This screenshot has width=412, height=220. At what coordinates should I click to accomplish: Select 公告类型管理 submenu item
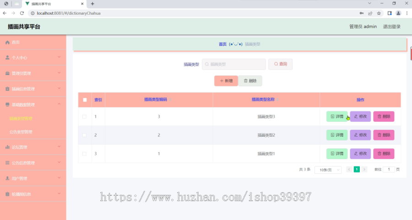tap(21, 132)
